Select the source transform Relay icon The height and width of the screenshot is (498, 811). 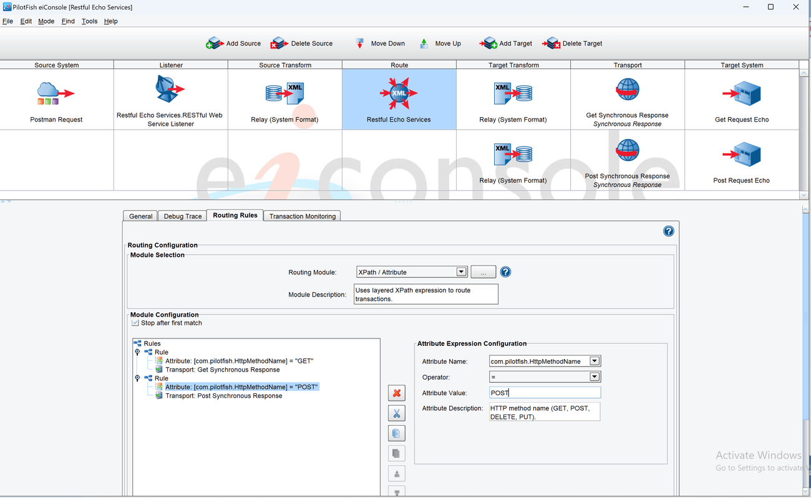point(284,93)
